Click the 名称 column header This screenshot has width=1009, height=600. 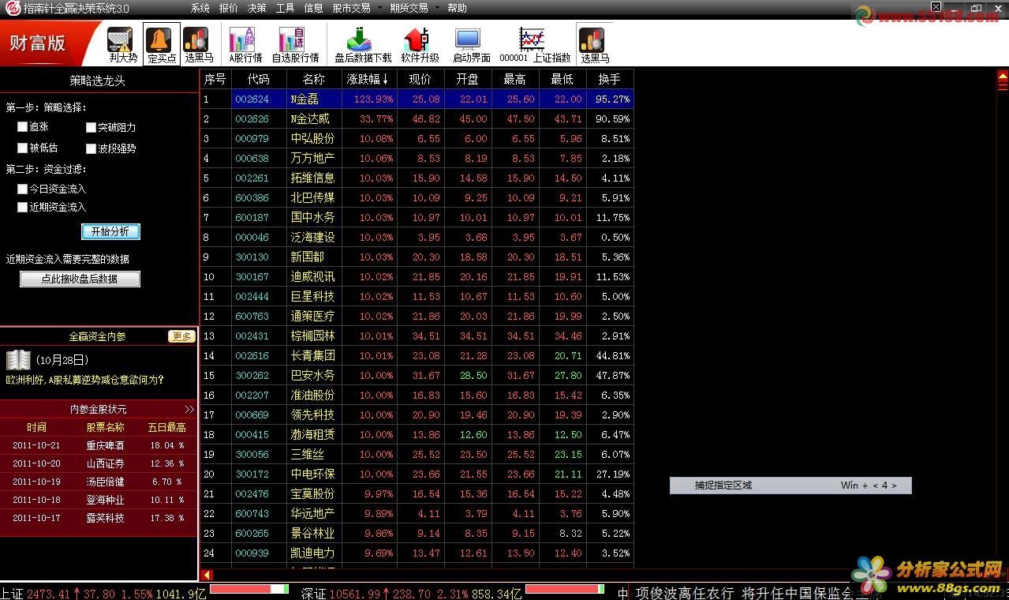click(x=314, y=79)
